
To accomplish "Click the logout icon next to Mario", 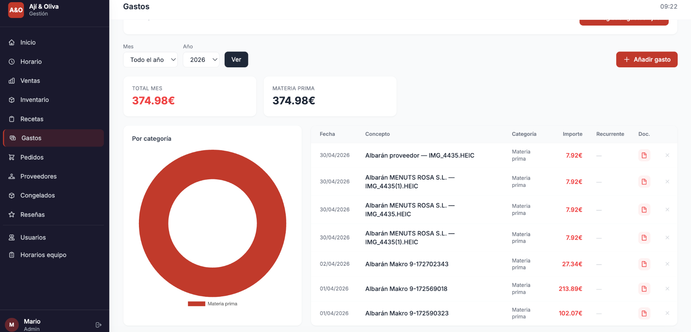I will [99, 325].
